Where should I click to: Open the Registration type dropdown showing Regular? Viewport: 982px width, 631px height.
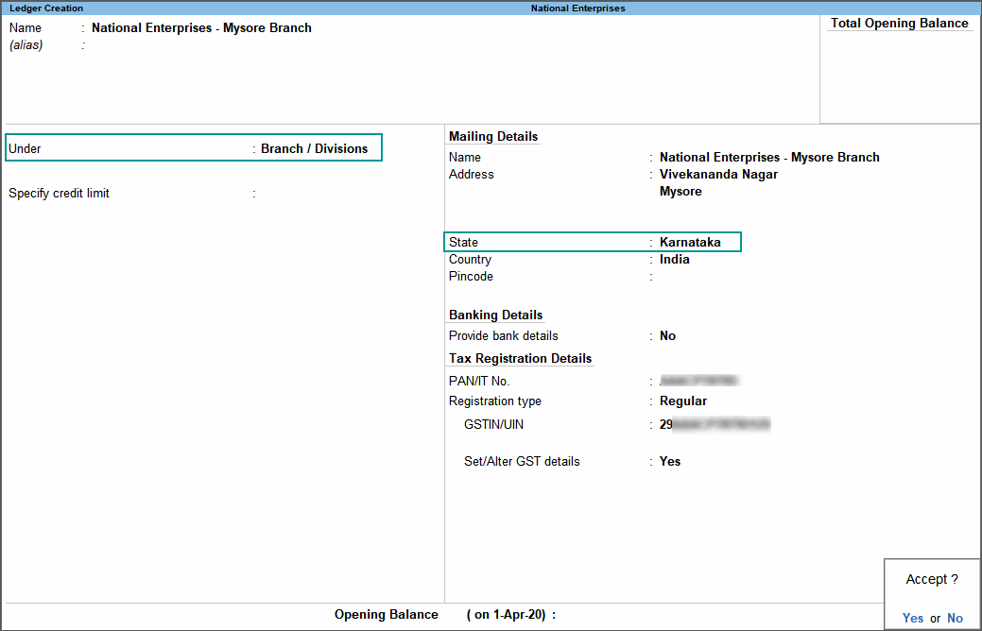pos(683,401)
